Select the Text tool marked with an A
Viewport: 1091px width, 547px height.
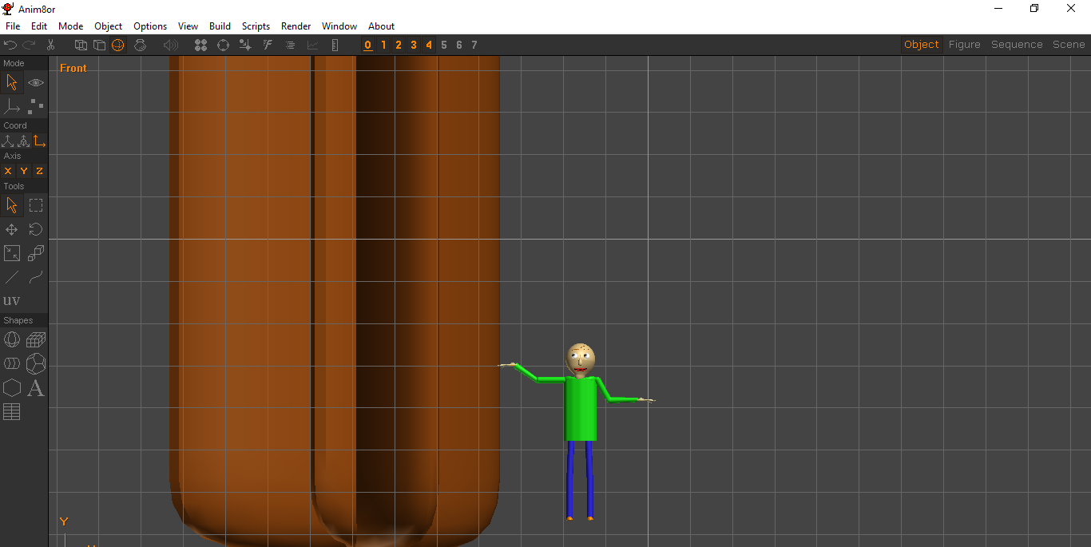click(x=36, y=389)
